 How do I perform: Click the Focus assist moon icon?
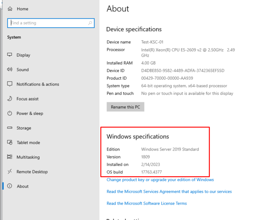click(10, 99)
